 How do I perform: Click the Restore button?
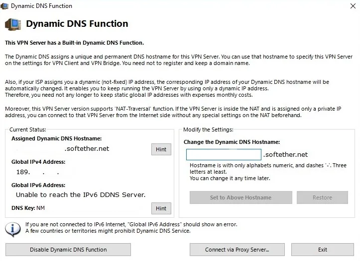tap(322, 197)
